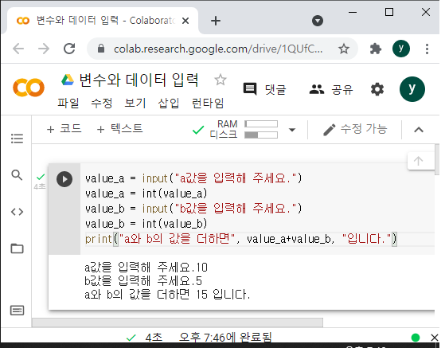Screen dimensions: 445x348
Task: Open Colab settings gear icon
Action: (377, 89)
